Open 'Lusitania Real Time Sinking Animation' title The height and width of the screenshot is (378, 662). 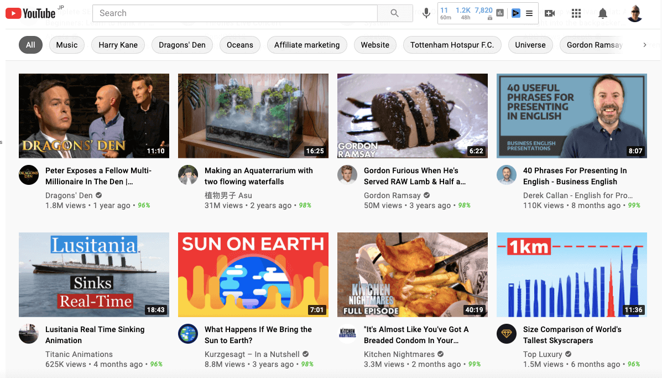95,335
